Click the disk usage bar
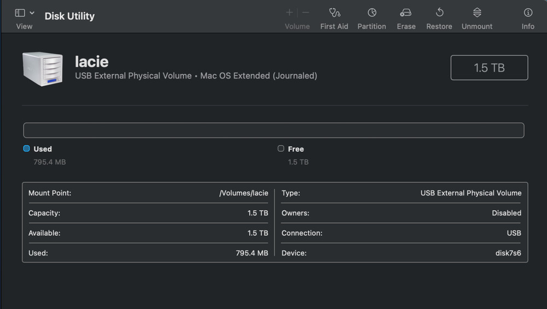The width and height of the screenshot is (547, 309). click(x=273, y=130)
